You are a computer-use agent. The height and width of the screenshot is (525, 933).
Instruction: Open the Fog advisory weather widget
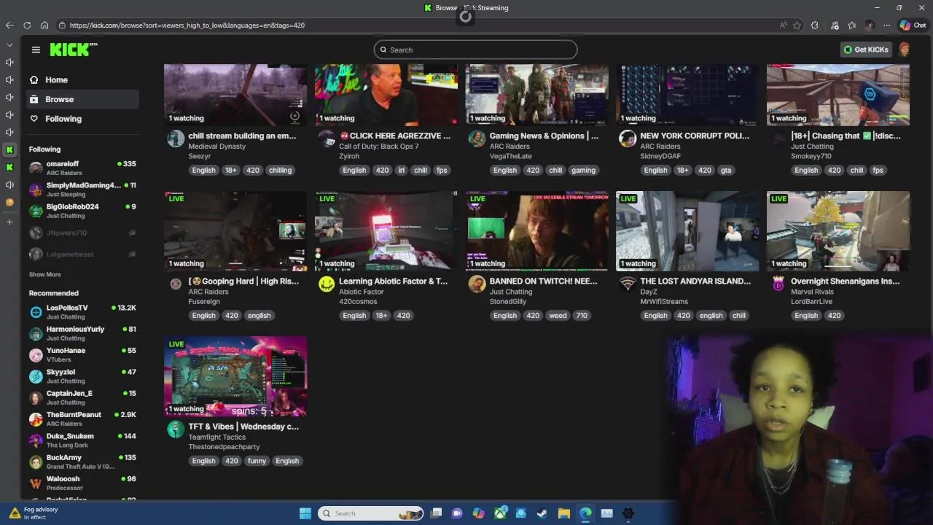[33, 513]
